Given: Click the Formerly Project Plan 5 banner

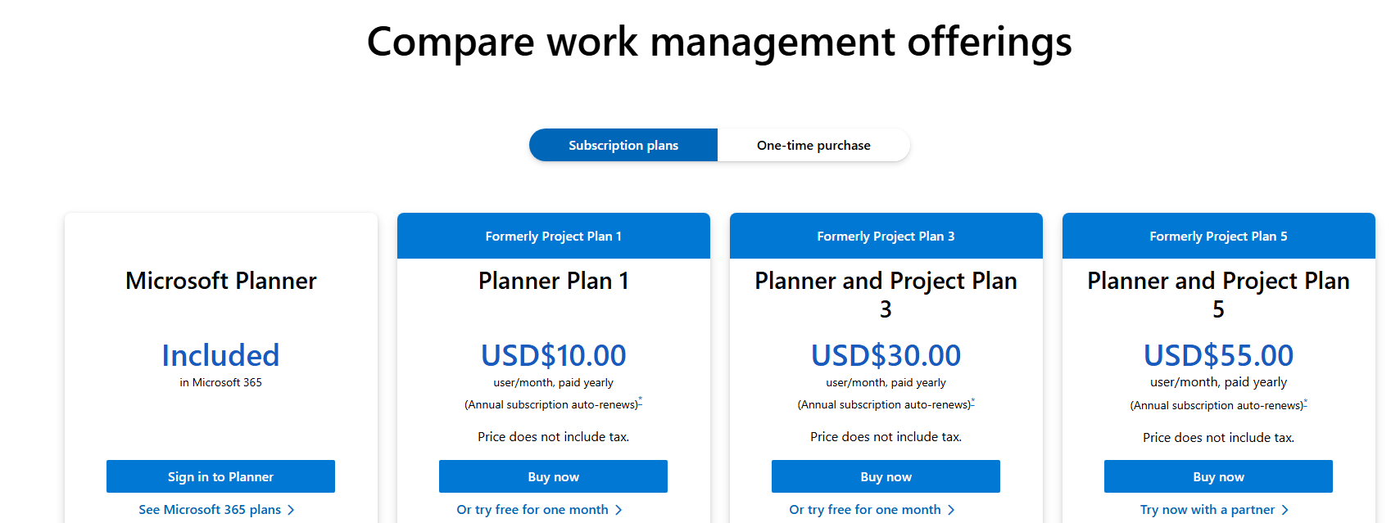Looking at the screenshot, I should [1218, 236].
